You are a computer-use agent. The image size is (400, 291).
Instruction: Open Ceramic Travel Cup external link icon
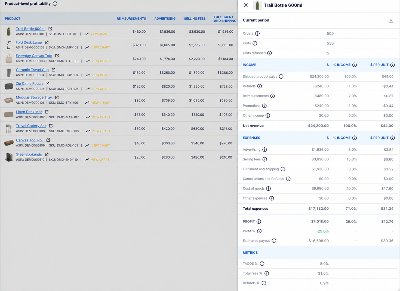[54, 70]
